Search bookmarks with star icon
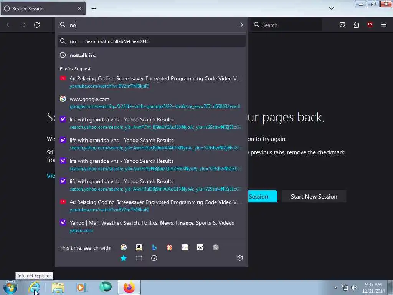393x295 pixels. click(x=124, y=258)
